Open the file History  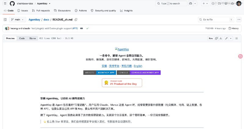[233, 28]
